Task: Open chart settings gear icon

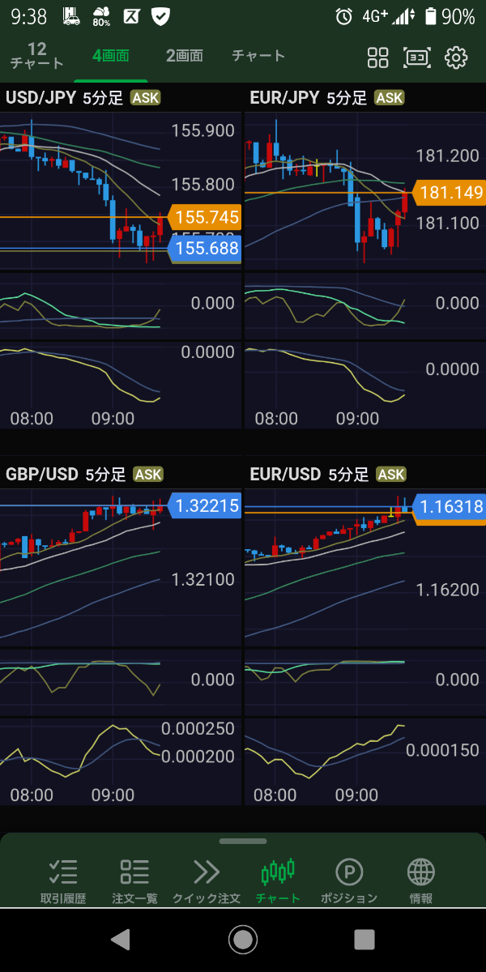Action: [x=457, y=58]
